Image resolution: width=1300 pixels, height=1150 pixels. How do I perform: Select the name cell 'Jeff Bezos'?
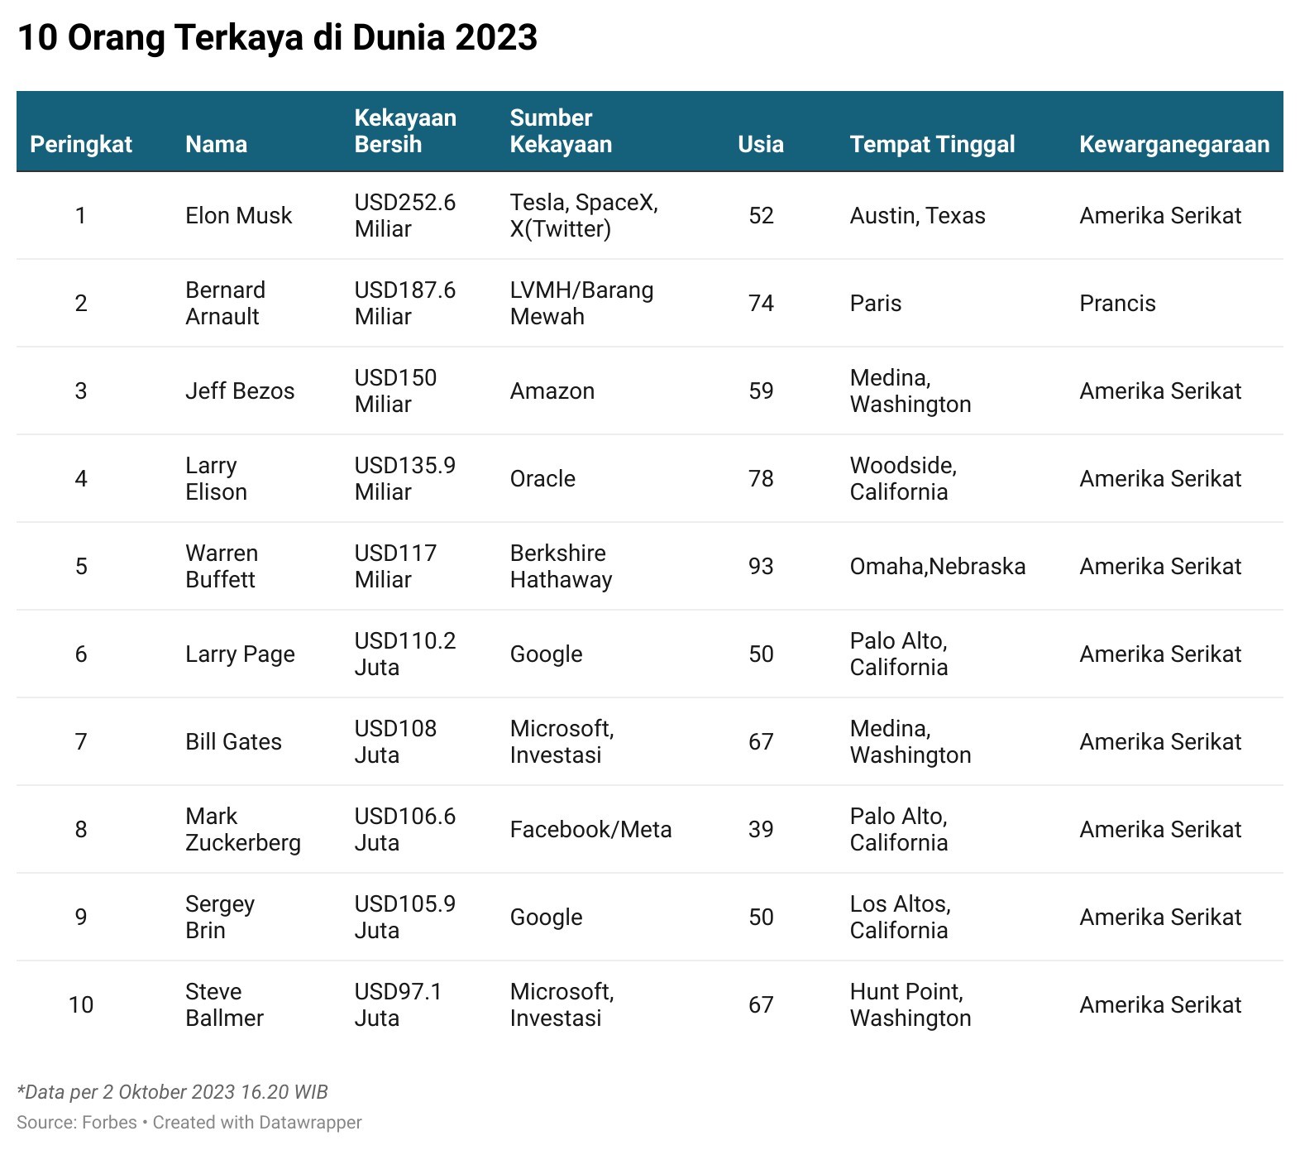[x=240, y=391]
